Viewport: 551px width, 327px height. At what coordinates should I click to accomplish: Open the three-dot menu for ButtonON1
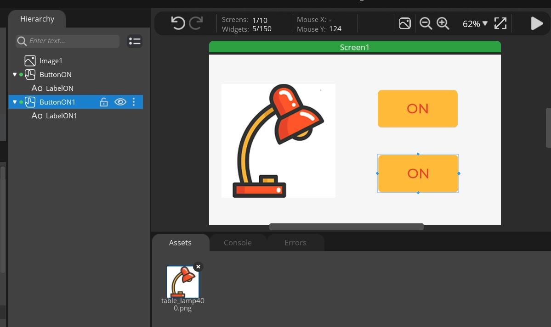tap(134, 102)
